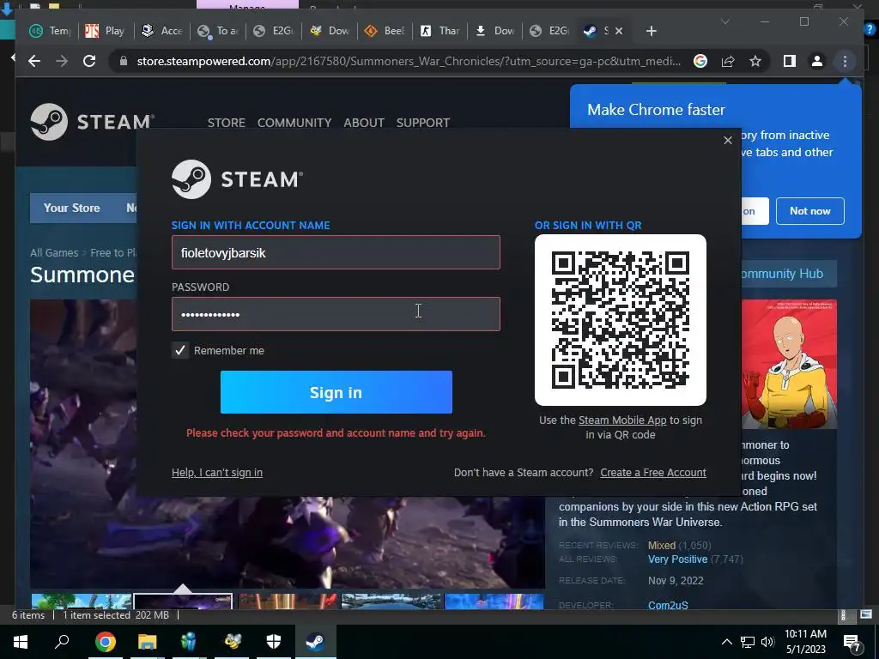Screen dimensions: 879x659
Task: Click the address bar URL
Action: (409, 61)
